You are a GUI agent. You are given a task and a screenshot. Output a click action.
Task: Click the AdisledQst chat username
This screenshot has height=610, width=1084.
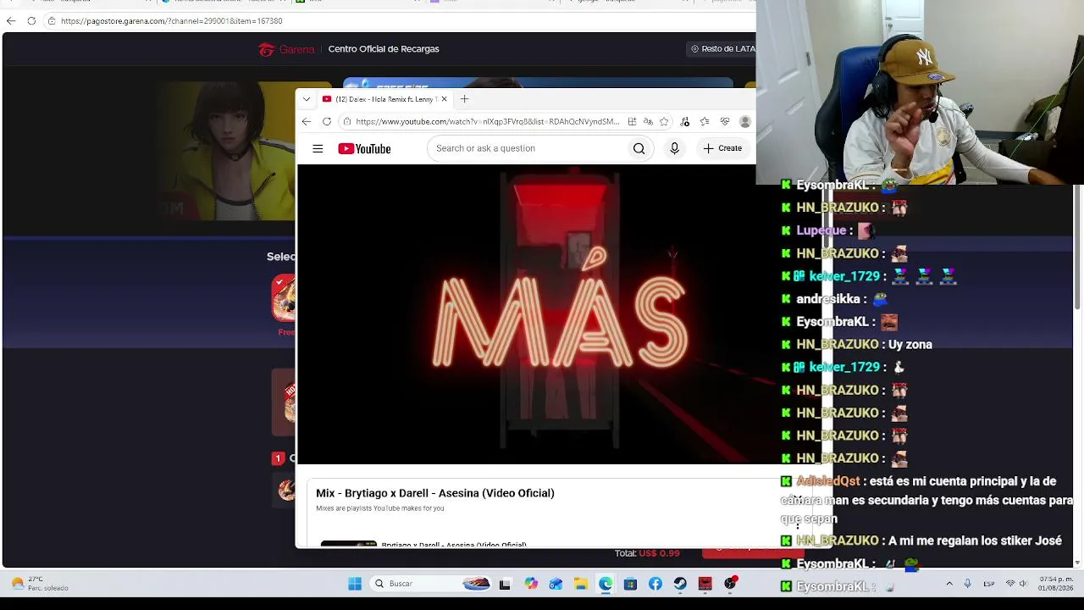[828, 481]
